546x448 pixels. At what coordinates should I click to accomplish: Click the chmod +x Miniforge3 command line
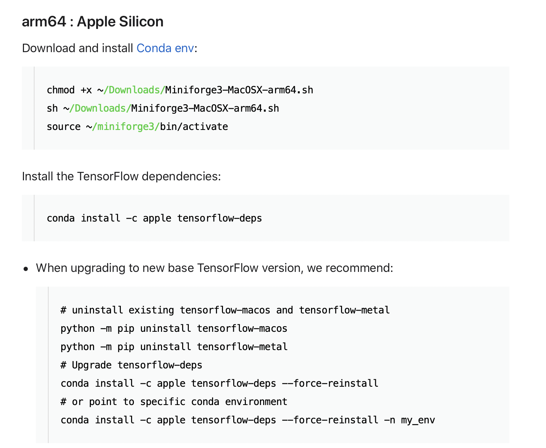[x=180, y=90]
